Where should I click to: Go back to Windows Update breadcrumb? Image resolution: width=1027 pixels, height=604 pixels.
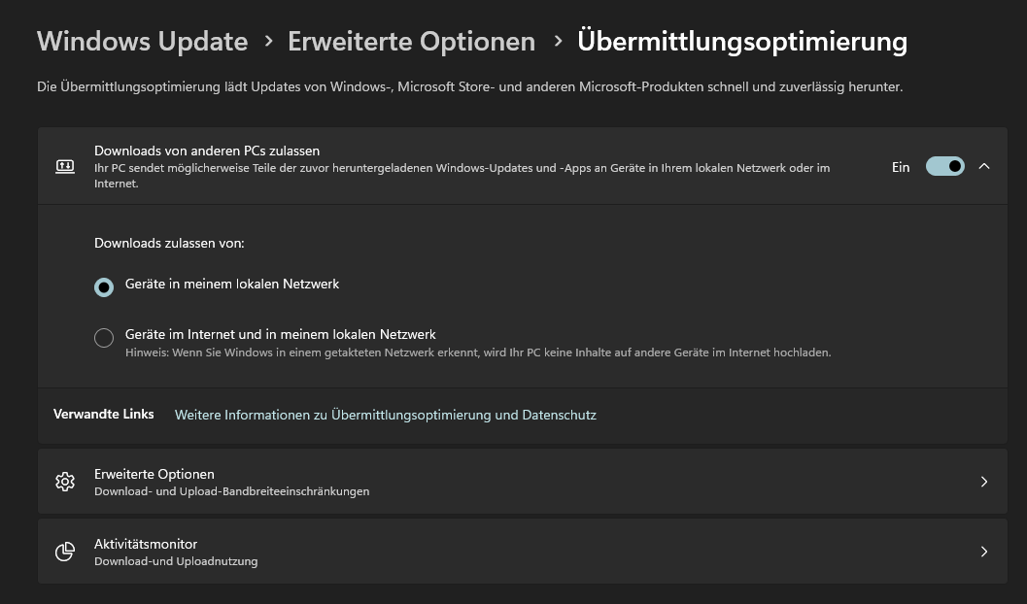click(142, 41)
